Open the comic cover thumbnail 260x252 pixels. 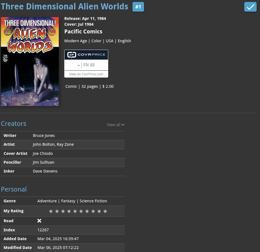[x=30, y=62]
